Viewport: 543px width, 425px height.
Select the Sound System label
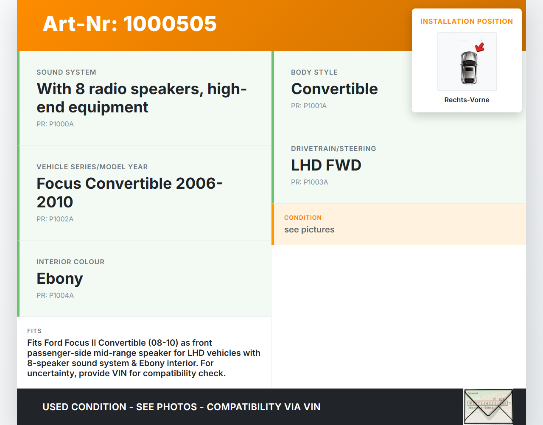(66, 72)
